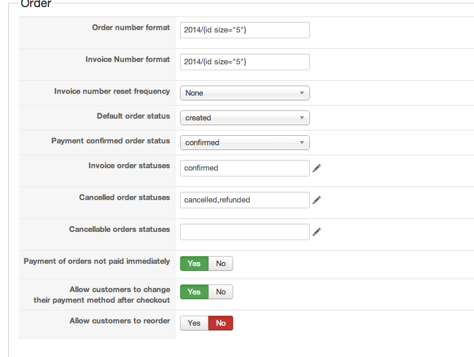
Task: Click the empty Cancellable orders statuses field
Action: tap(244, 232)
